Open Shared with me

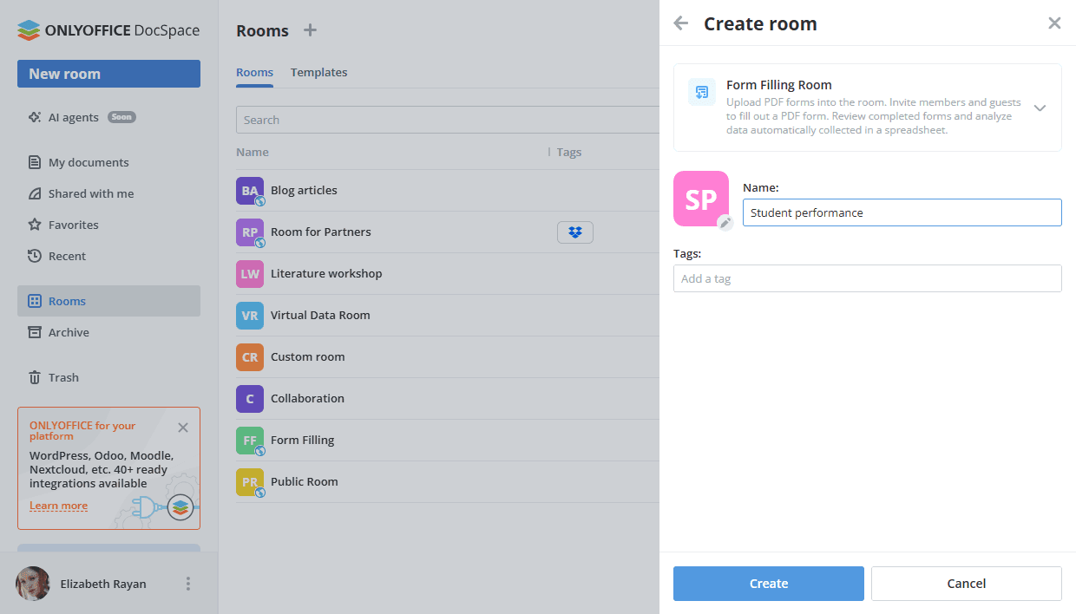coord(87,193)
